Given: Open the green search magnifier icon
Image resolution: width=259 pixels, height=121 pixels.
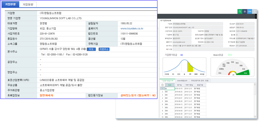Looking at the screenshot, I should point(240,11).
